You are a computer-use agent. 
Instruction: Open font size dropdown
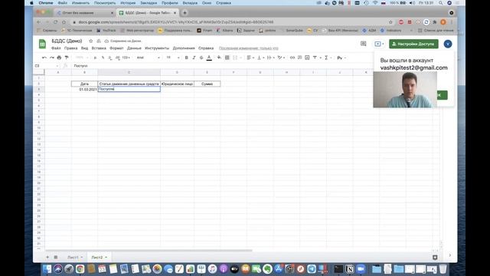tap(173, 58)
